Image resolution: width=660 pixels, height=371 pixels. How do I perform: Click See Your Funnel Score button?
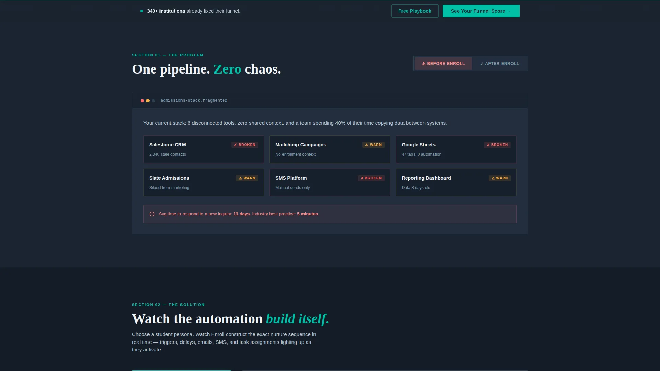pos(481,11)
